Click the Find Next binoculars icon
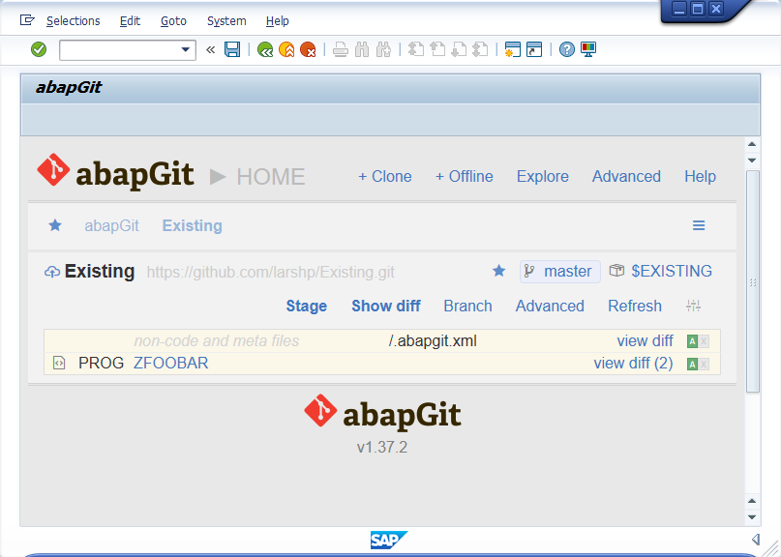This screenshot has width=781, height=557. [x=383, y=49]
